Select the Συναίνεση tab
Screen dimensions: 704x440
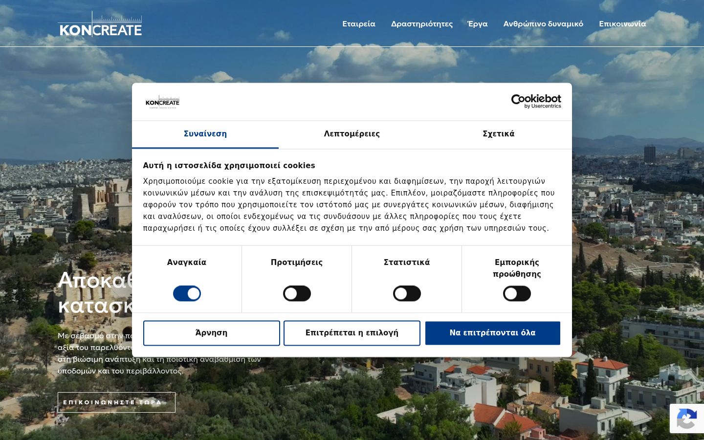(x=205, y=134)
